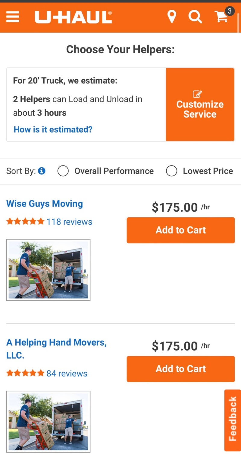
Task: View the shopping cart
Action: click(223, 15)
